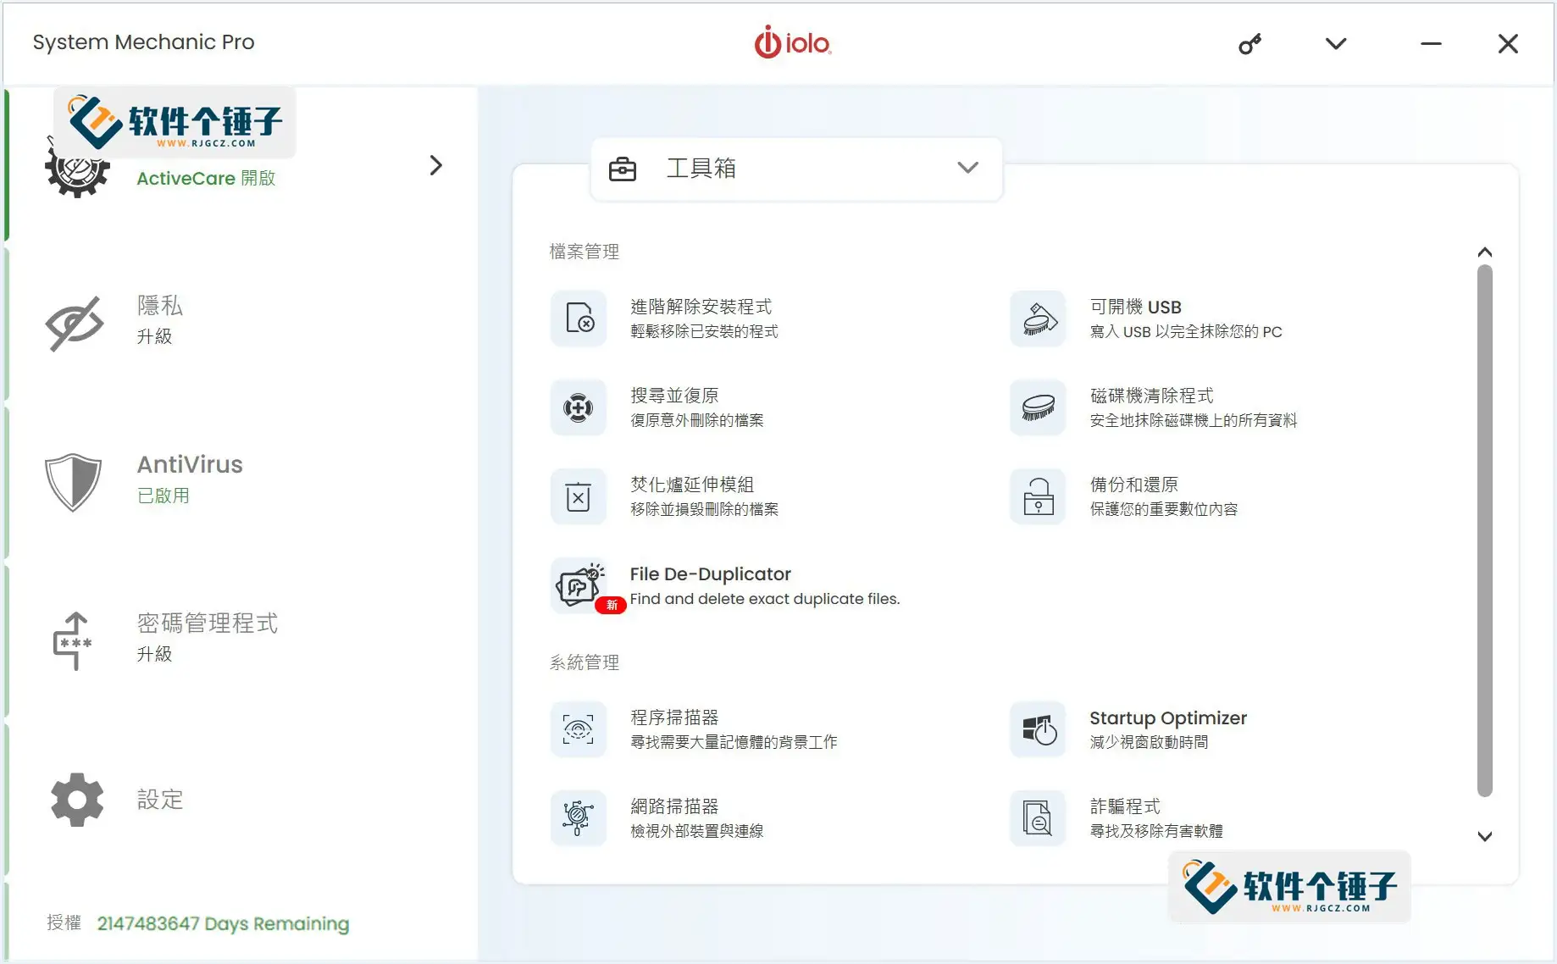
Task: Click the AntiVirus shield icon
Action: click(x=75, y=483)
